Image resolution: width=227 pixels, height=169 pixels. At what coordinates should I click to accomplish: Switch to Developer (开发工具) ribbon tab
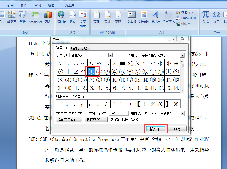point(68,5)
